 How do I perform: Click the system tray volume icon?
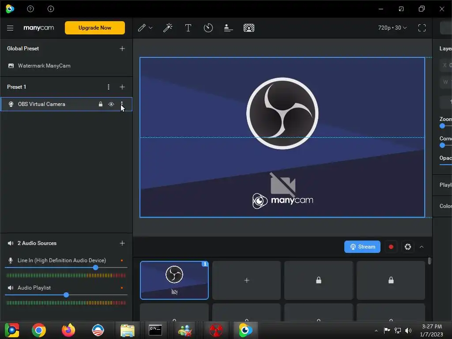pyautogui.click(x=408, y=330)
